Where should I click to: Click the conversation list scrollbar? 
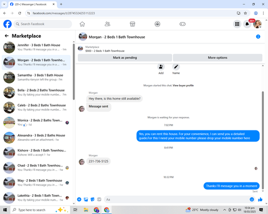pyautogui.click(x=74, y=72)
